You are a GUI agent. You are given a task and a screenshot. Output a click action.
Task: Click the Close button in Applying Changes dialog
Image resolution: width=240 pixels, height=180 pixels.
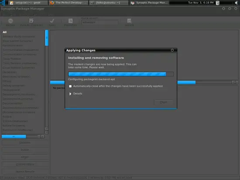[x=164, y=102]
